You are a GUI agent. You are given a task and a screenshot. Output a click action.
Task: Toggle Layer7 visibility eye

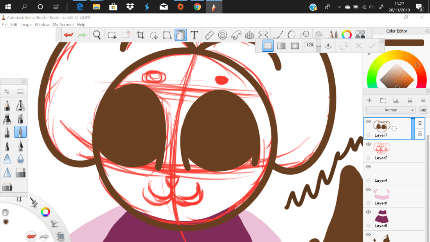tap(368, 122)
